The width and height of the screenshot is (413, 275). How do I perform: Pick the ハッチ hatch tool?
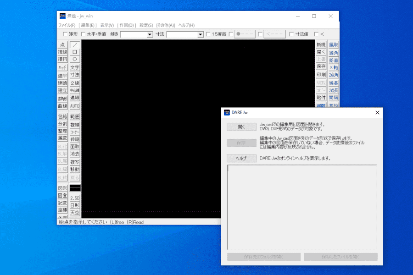tap(62, 67)
